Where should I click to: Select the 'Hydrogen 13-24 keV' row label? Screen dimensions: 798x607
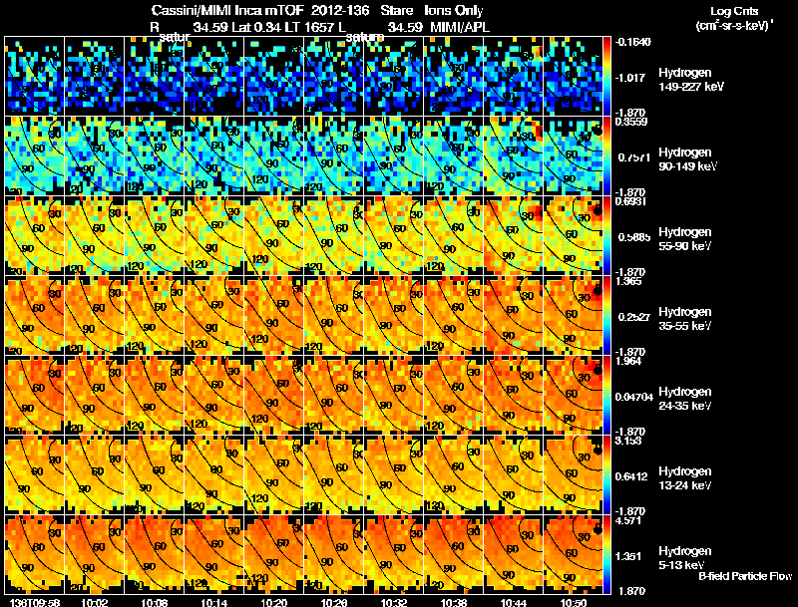(684, 478)
